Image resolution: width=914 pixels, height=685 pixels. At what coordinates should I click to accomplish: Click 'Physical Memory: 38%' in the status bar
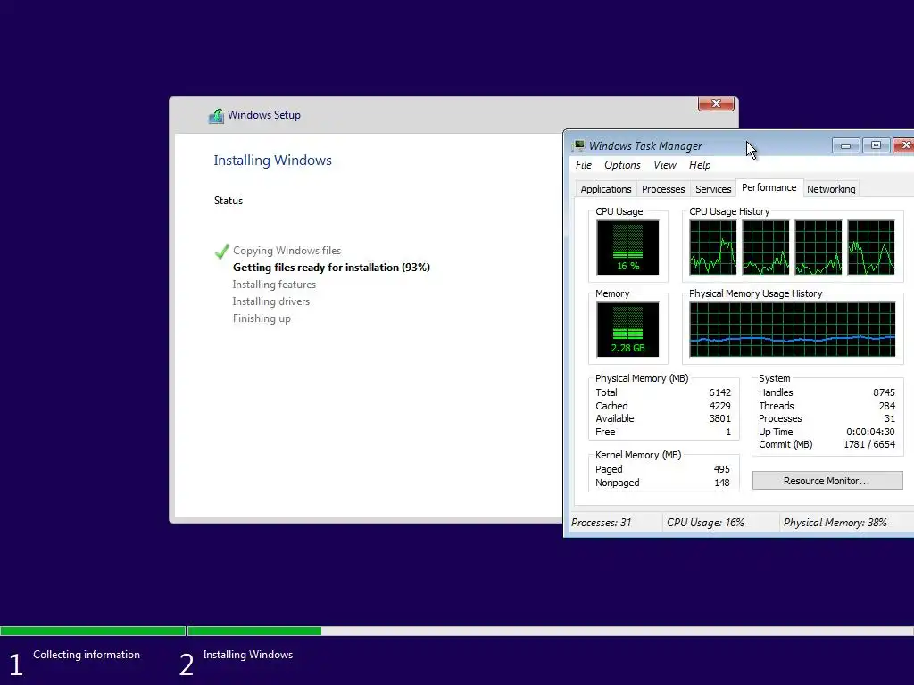[x=835, y=523]
